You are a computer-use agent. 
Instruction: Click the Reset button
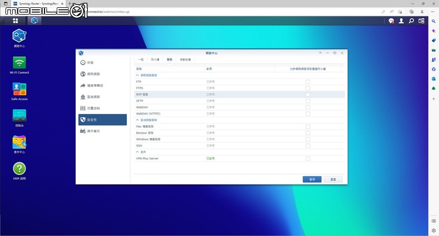pyautogui.click(x=333, y=179)
